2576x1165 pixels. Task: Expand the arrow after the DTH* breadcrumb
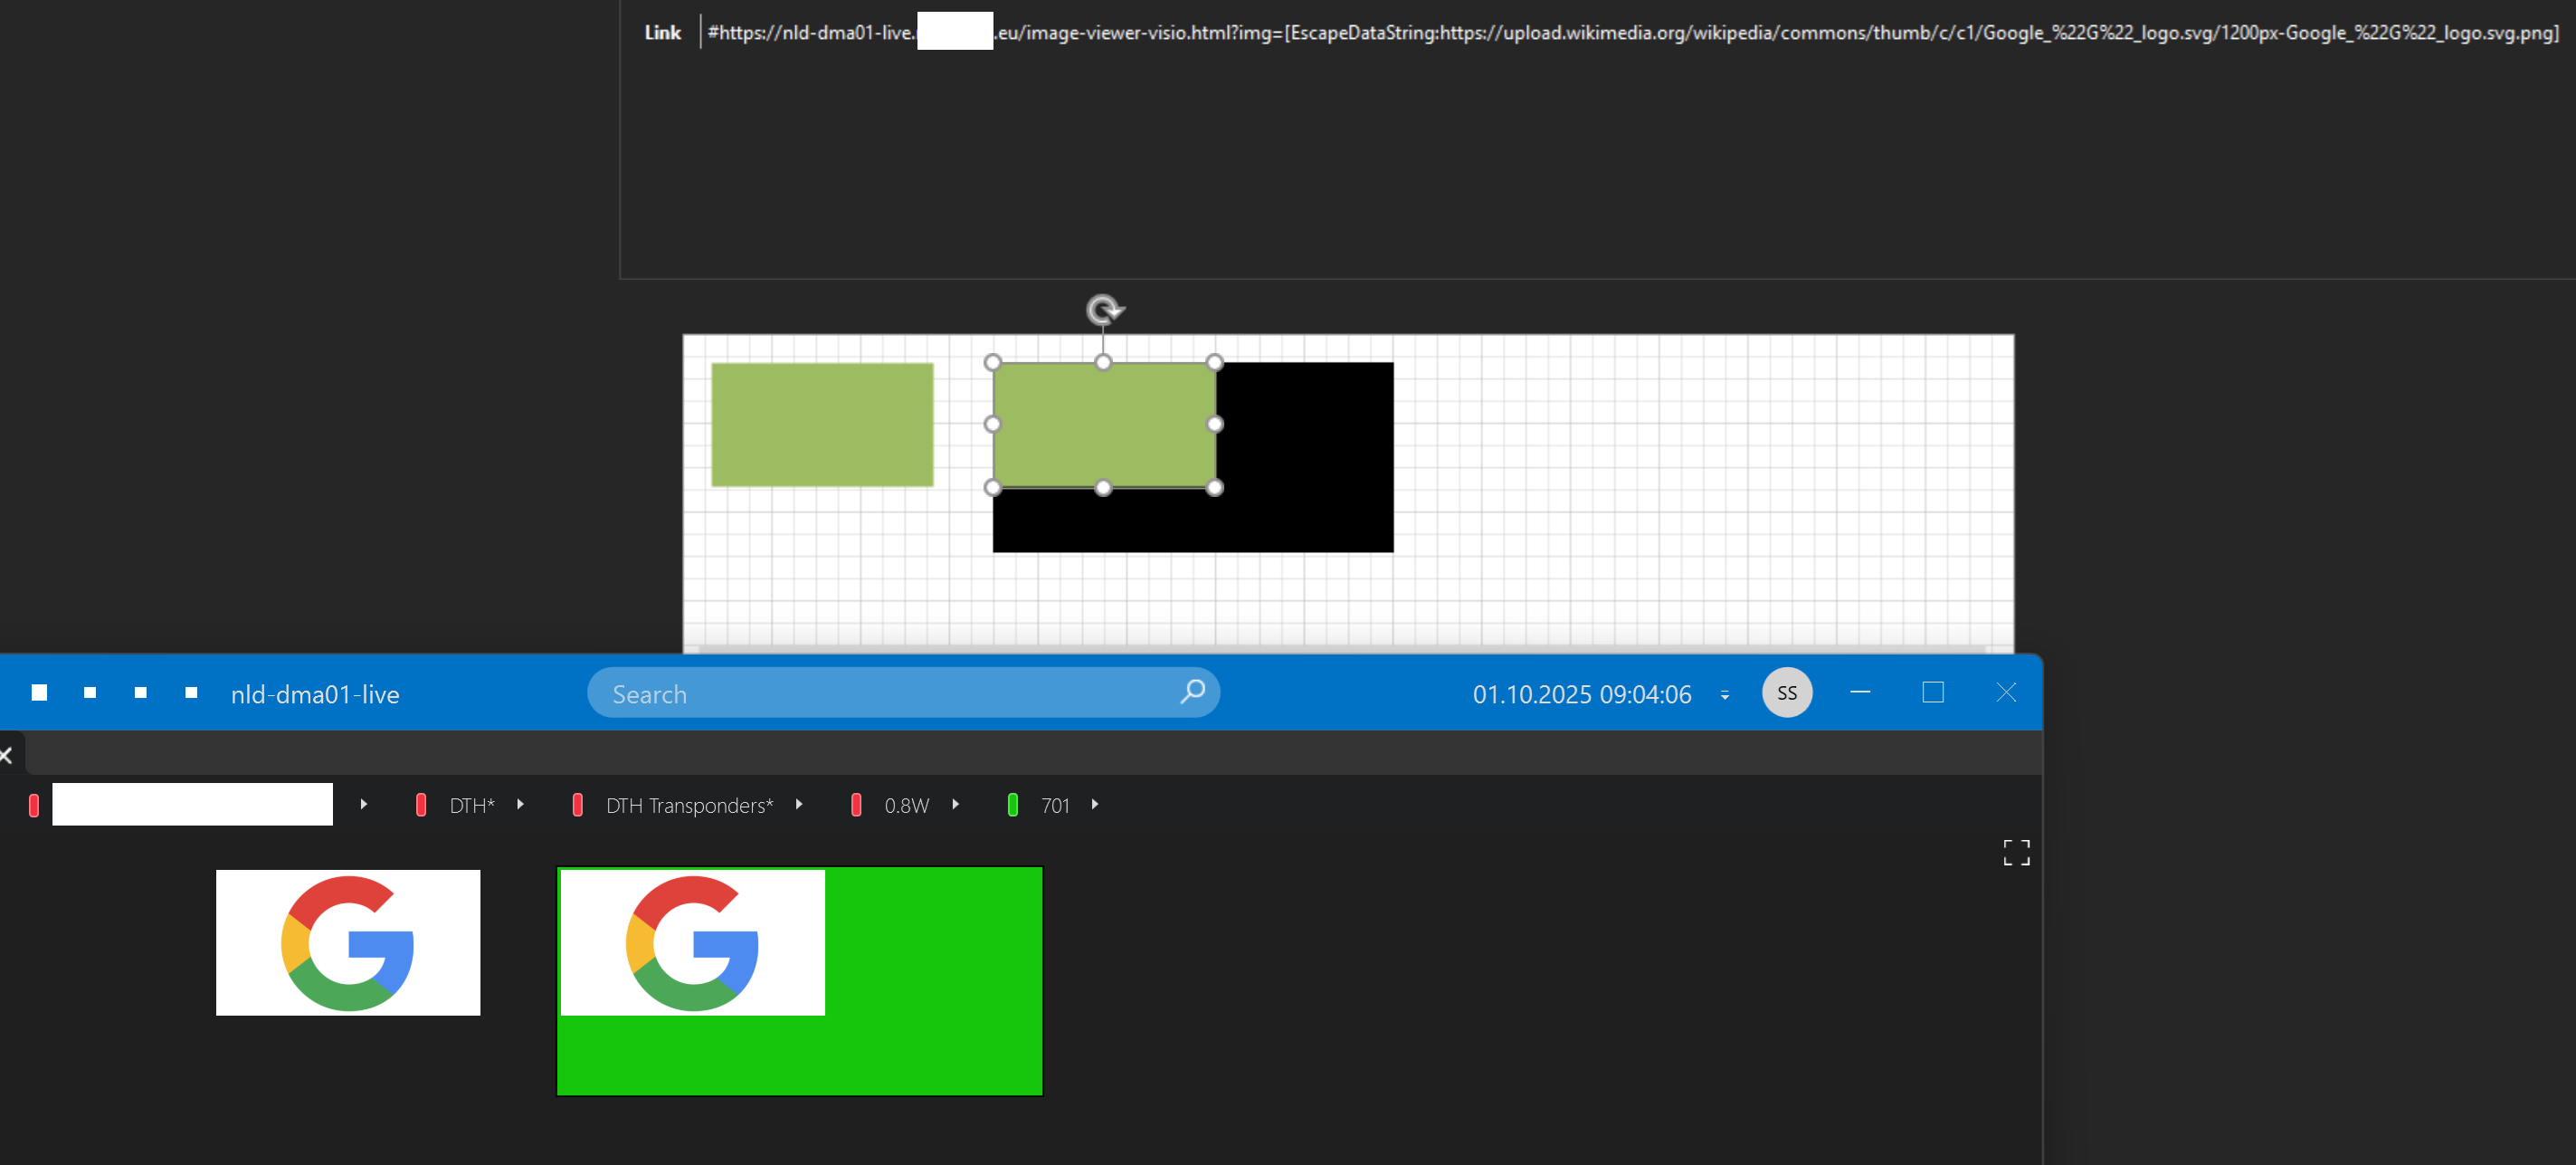[520, 805]
